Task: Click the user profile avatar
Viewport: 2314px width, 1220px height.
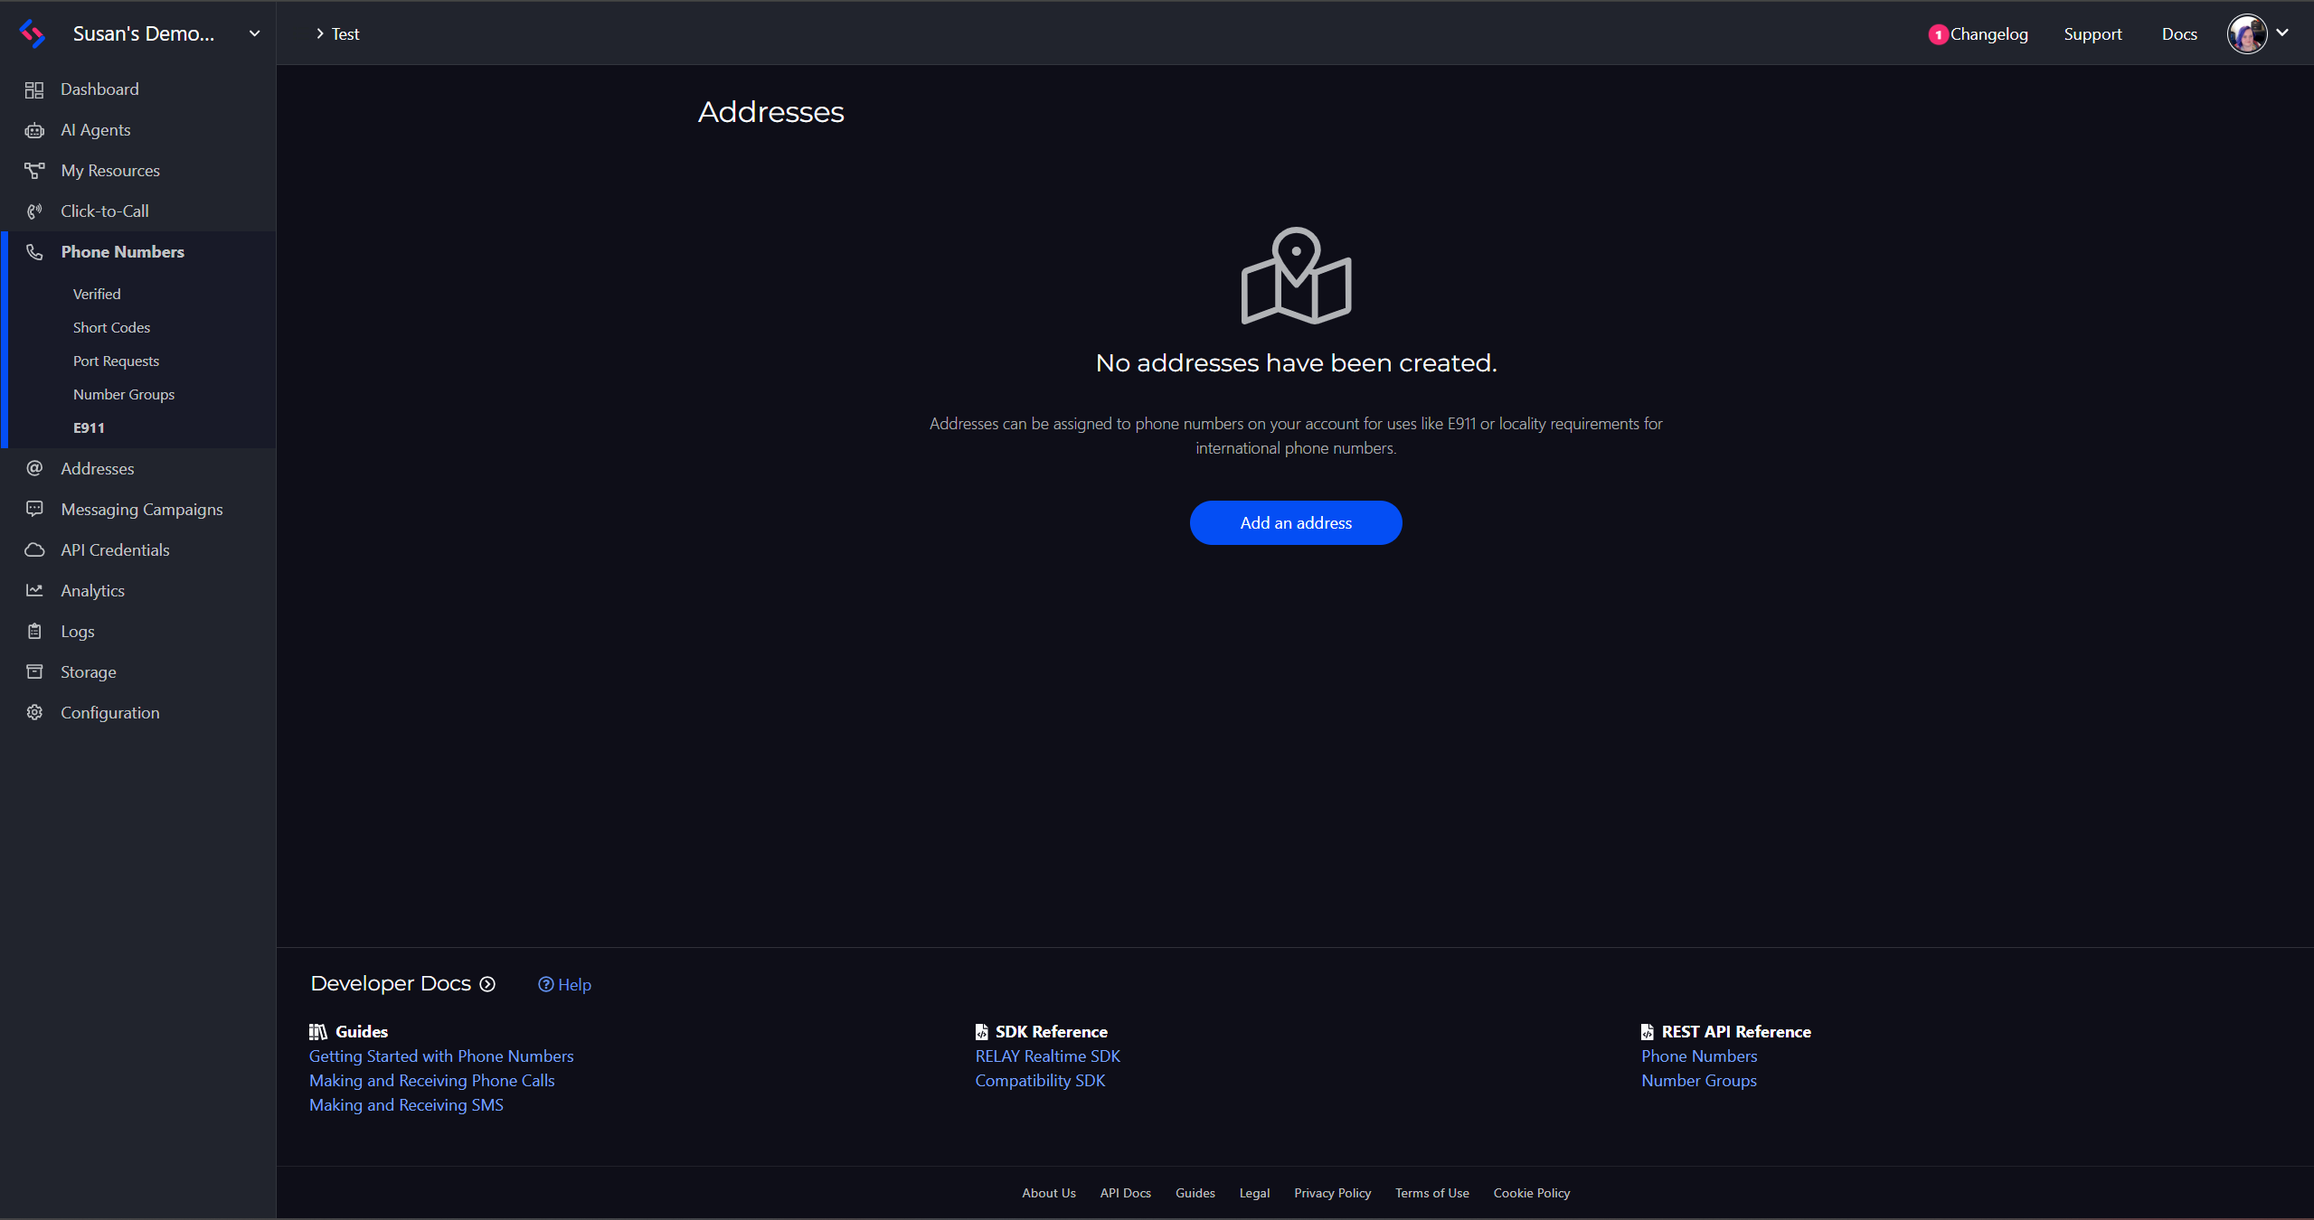Action: click(2246, 33)
